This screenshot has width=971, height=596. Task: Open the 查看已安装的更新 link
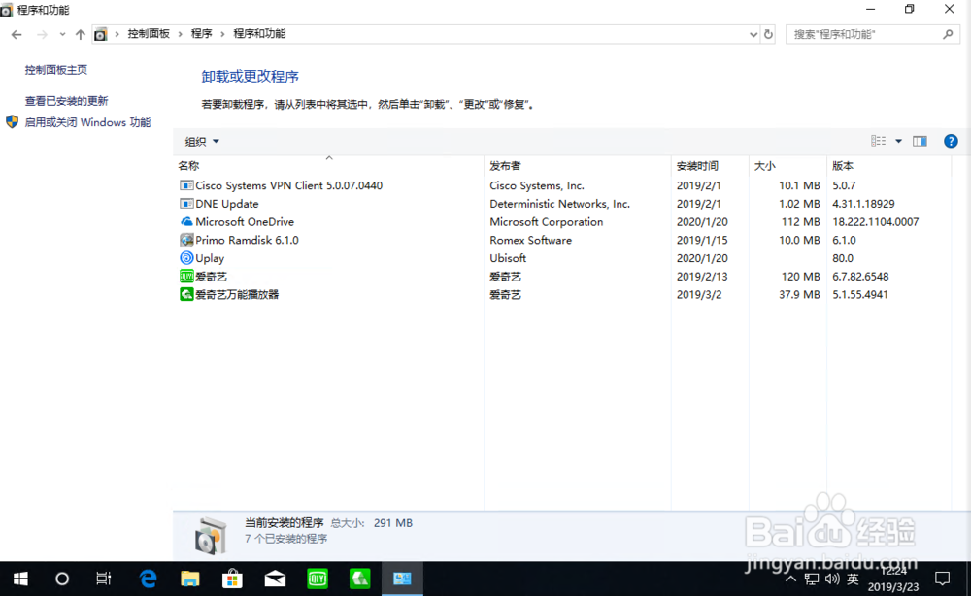point(66,101)
